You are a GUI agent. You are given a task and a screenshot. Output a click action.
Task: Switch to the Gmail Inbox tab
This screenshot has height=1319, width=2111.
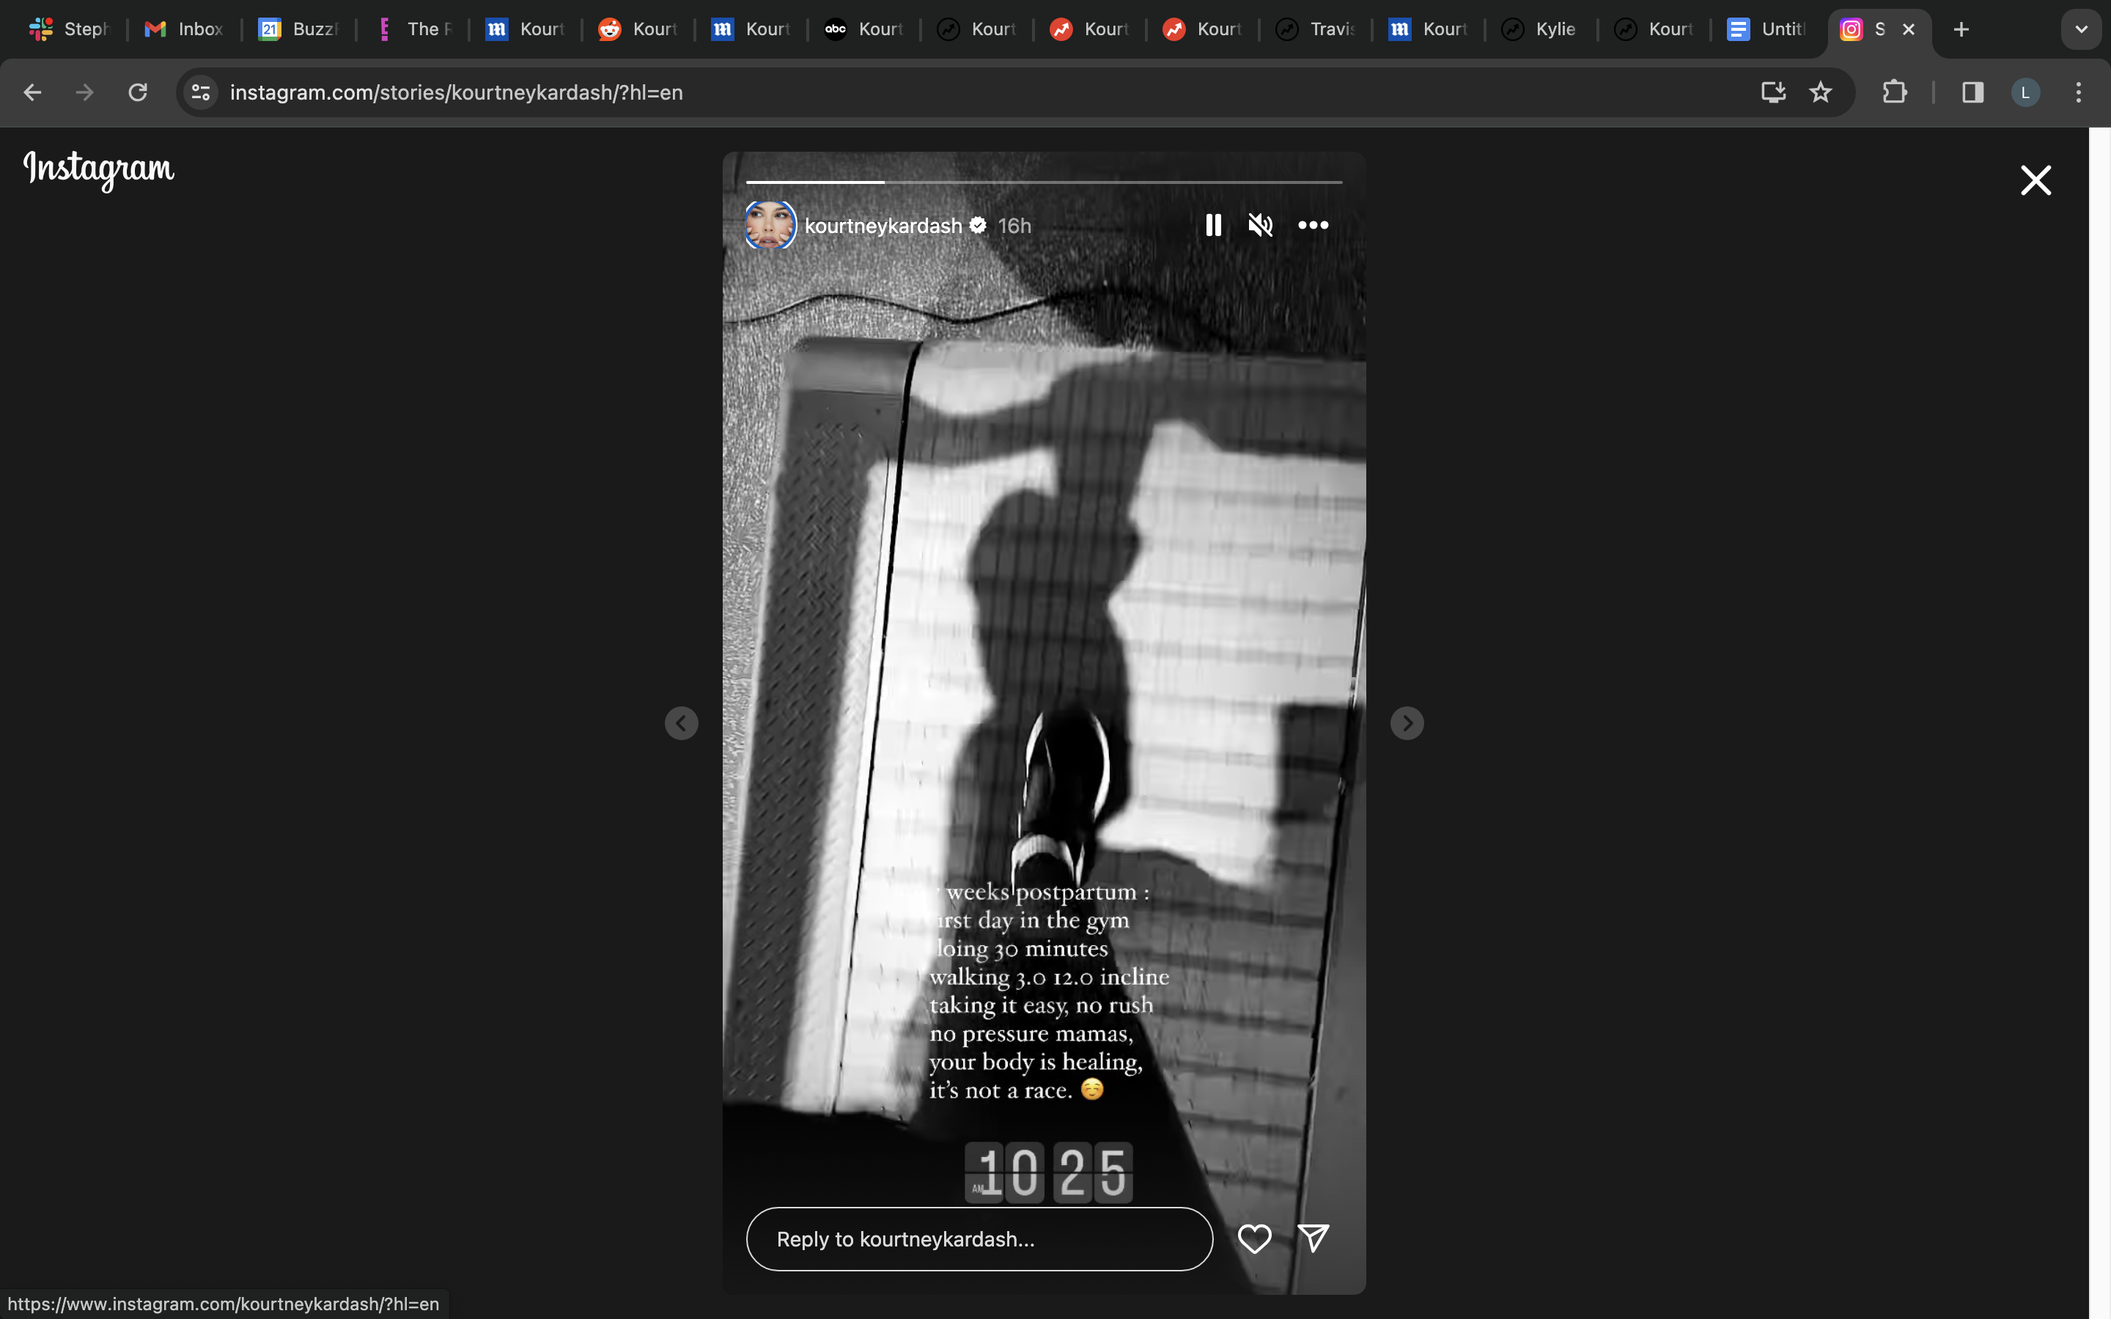(x=184, y=29)
